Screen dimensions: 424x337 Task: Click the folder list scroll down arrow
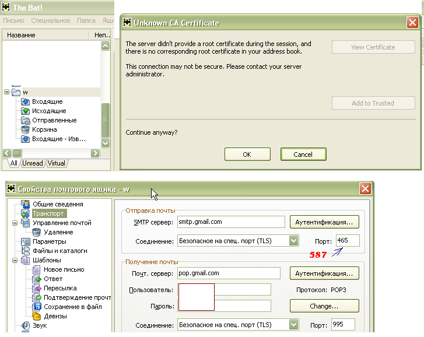point(105,143)
